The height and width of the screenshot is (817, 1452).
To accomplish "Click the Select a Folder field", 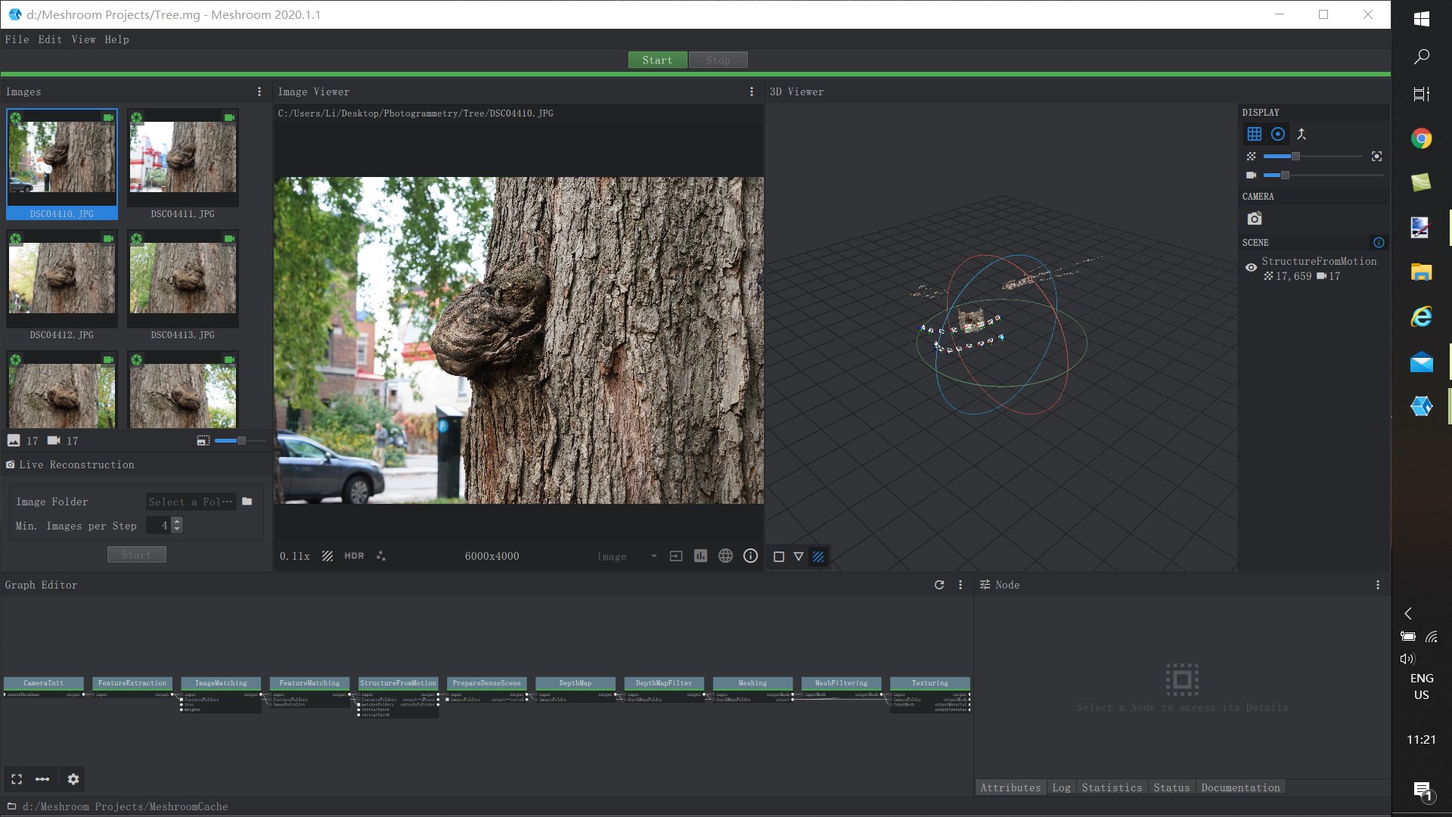I will [191, 502].
